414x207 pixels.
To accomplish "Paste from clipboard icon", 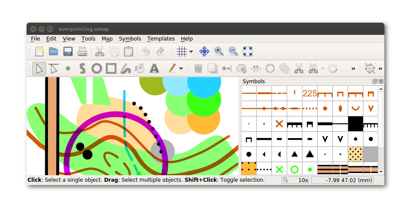I will (x=128, y=51).
